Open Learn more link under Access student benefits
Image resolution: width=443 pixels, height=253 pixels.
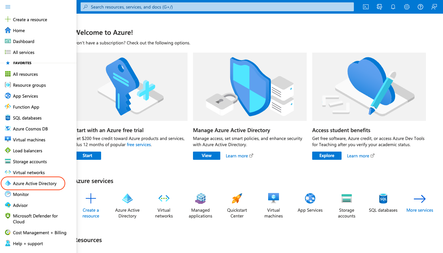tap(361, 156)
